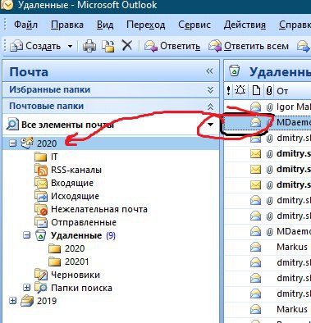Collapse the Почта navigation pane

[x=209, y=71]
